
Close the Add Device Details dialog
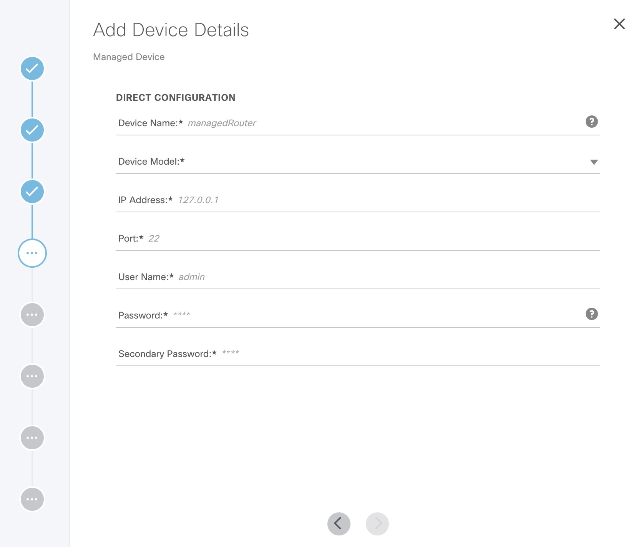point(619,24)
